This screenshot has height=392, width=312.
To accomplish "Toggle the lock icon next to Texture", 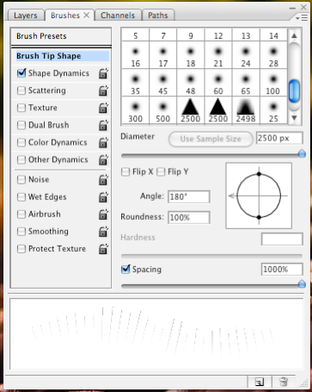I will (103, 108).
